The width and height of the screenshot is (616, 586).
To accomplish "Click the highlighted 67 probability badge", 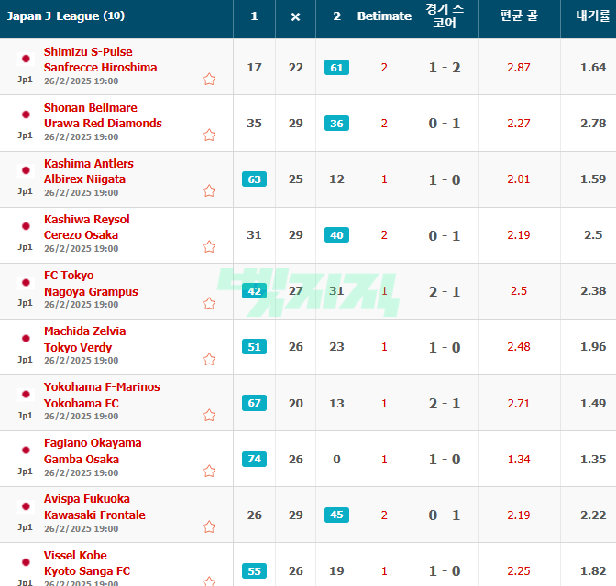I will (254, 403).
